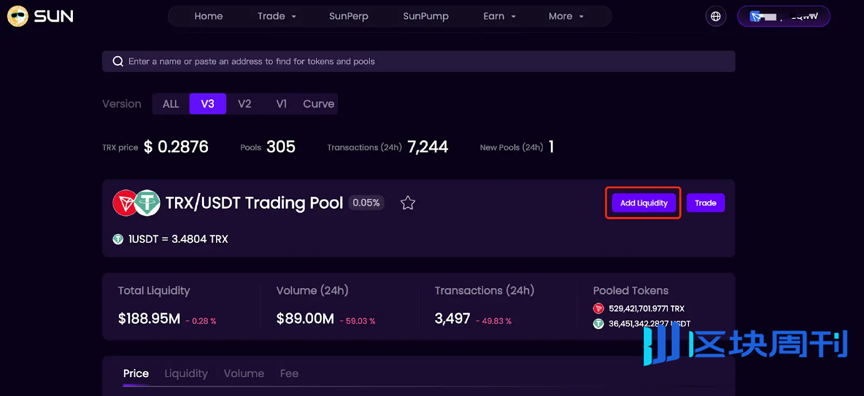Screen dimensions: 864x396
Task: Click the SUN logo in the top left
Action: (x=39, y=16)
